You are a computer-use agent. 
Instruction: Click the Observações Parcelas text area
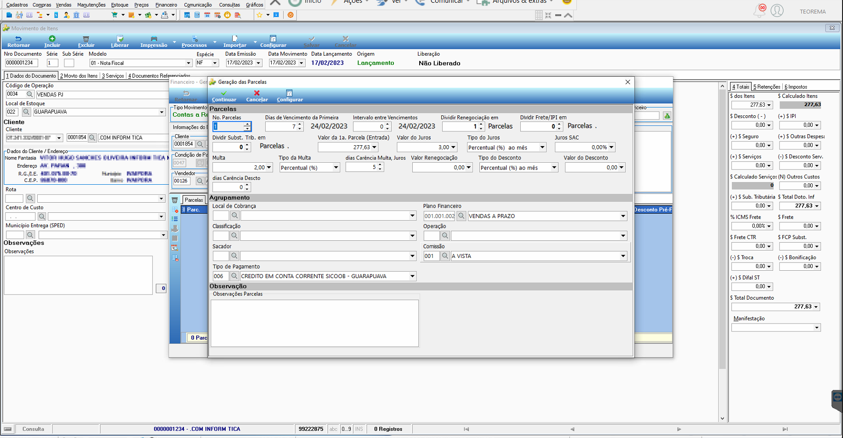click(315, 323)
